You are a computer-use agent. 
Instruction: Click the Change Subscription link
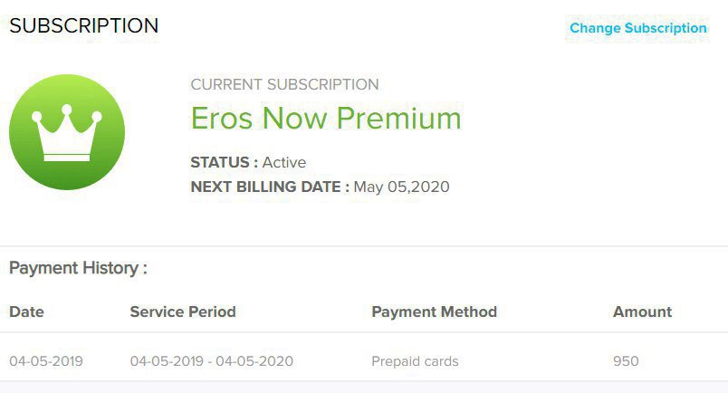pos(638,28)
